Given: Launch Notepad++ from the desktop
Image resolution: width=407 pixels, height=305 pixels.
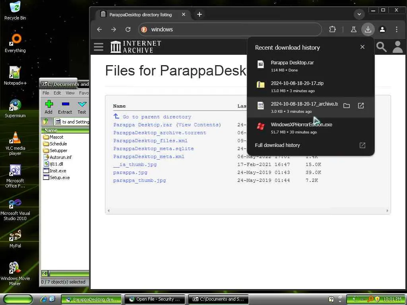Looking at the screenshot, I should pyautogui.click(x=15, y=76).
